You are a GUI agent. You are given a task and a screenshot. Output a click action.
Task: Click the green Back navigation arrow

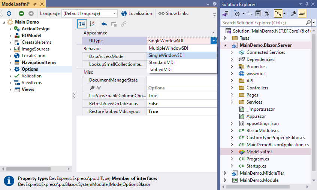point(21,13)
